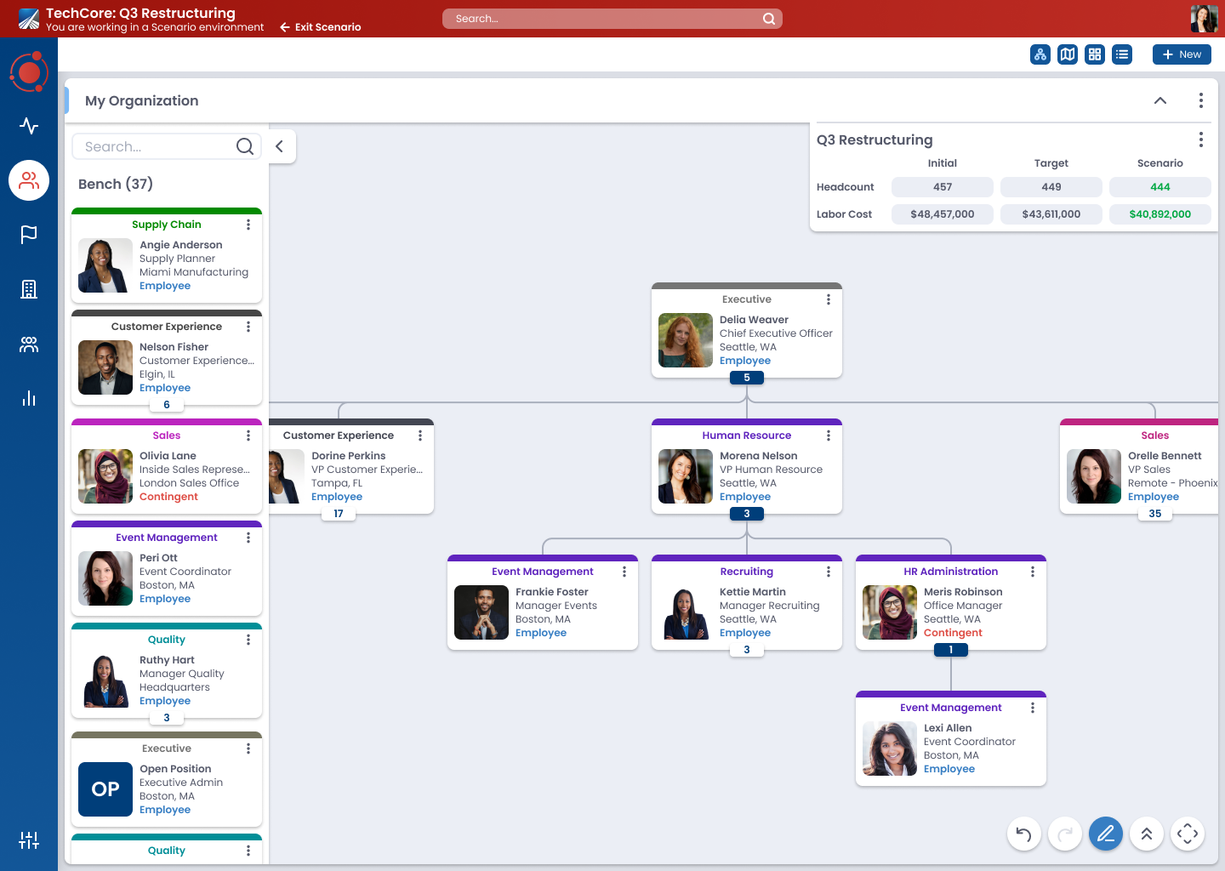Expand Ruthy Hart's 3 reports badge
1225x871 pixels.
pos(167,718)
